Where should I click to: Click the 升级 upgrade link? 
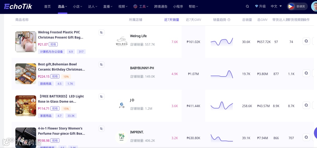point(262,6)
